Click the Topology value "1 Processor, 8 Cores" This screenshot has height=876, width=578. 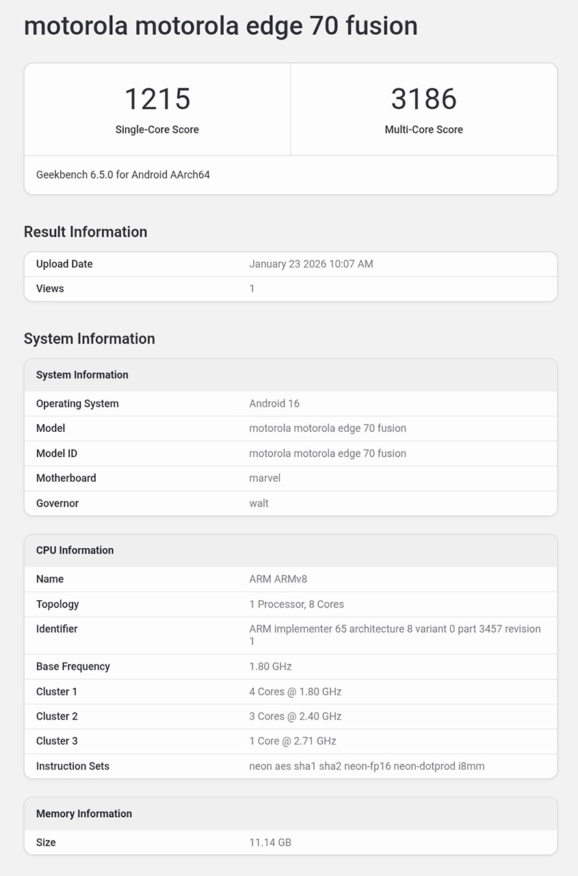click(296, 604)
